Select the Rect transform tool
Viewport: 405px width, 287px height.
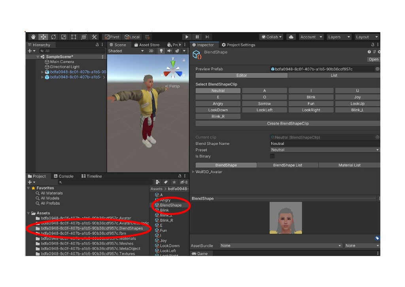[x=74, y=37]
